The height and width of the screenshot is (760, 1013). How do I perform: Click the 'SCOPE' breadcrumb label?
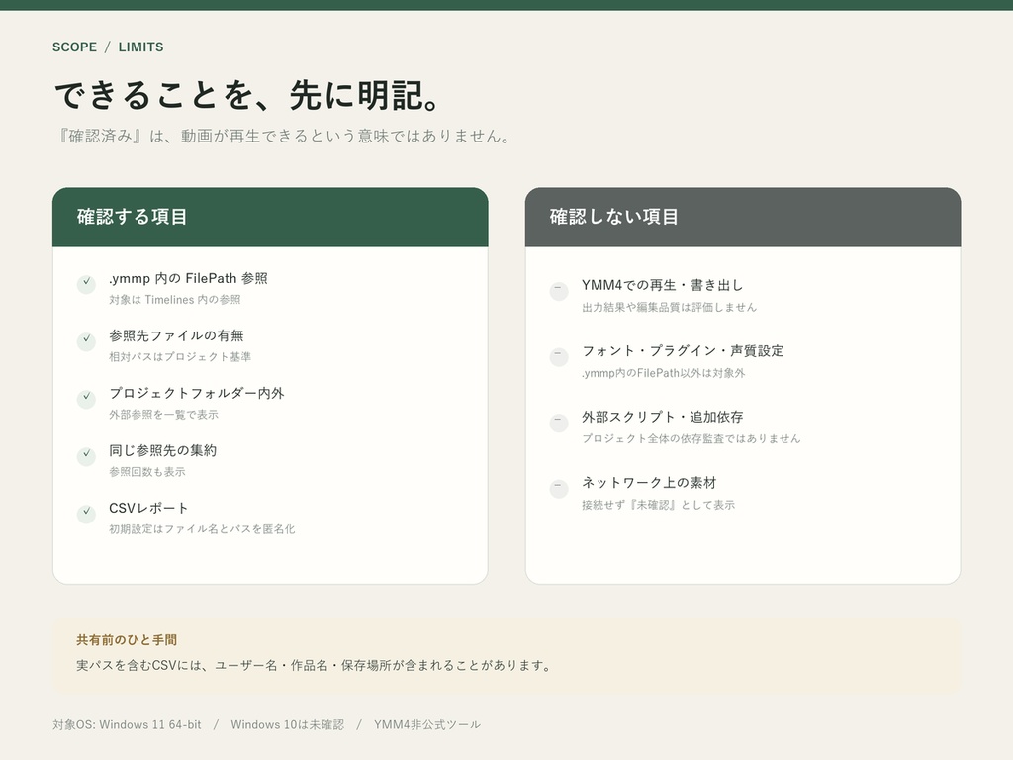coord(75,47)
